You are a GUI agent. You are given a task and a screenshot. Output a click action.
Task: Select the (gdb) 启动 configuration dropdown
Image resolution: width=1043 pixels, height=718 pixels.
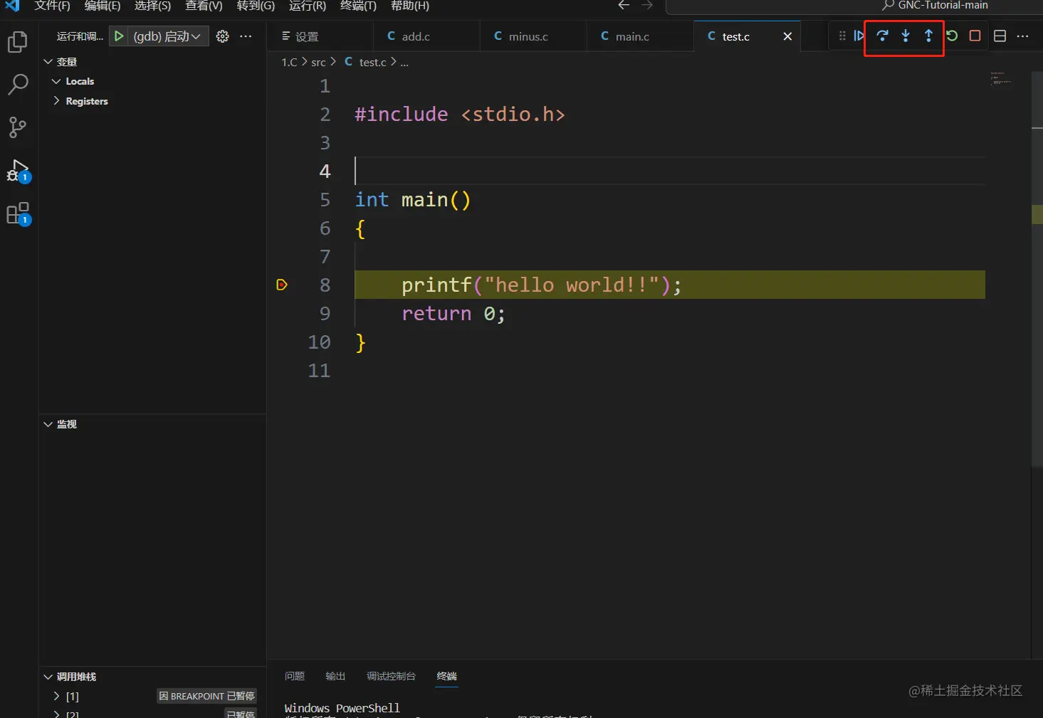[x=167, y=36]
